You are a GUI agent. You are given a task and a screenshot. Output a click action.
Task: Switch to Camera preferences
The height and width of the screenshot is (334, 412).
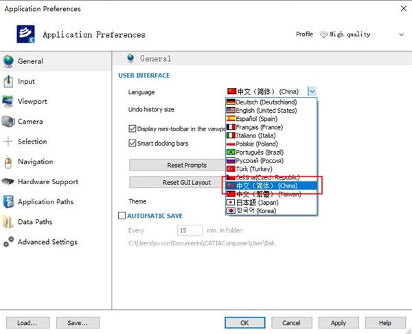56,122
